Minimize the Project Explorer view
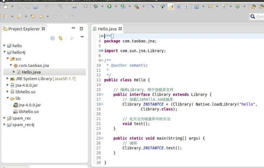The width and height of the screenshot is (264, 168). pyautogui.click(x=73, y=28)
